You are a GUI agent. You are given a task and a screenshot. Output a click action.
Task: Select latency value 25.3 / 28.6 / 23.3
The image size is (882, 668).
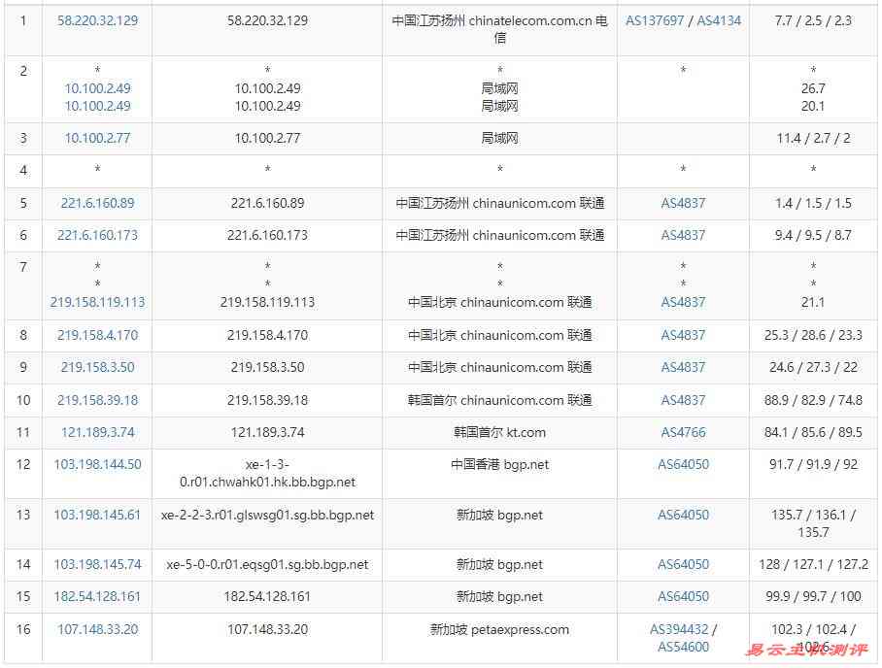coord(813,336)
